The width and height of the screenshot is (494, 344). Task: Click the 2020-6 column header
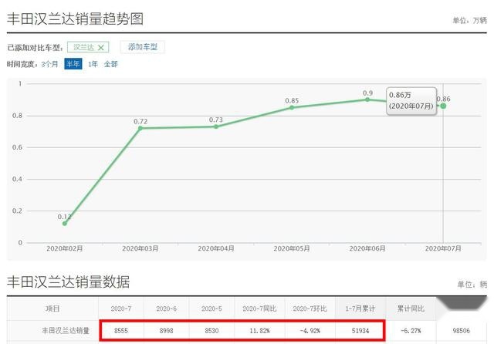coord(167,309)
